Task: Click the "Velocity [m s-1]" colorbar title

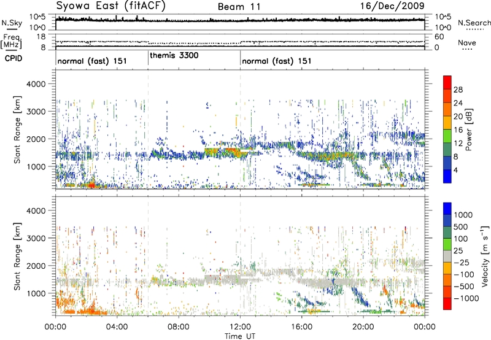Action: pyautogui.click(x=485, y=255)
